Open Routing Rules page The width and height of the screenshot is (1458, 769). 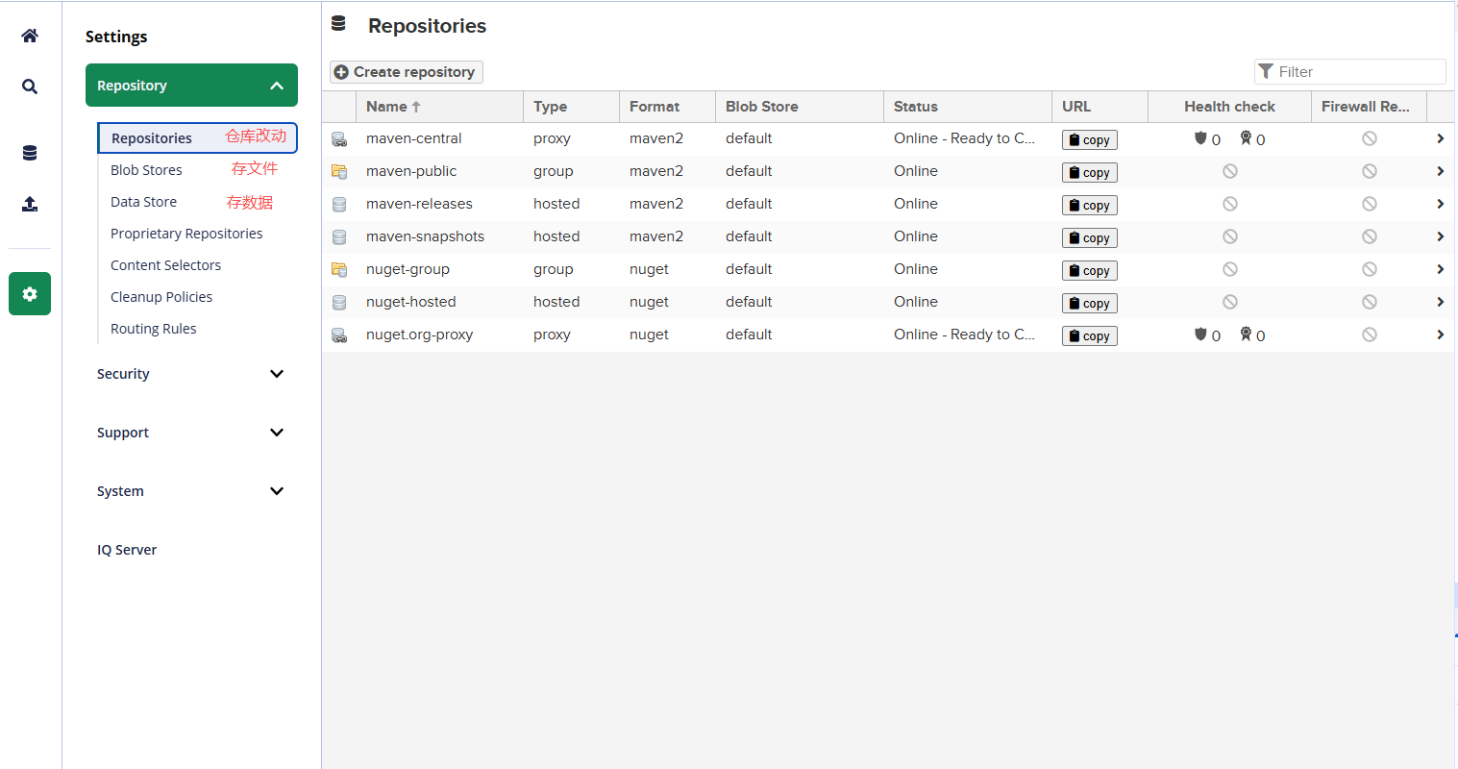point(153,329)
